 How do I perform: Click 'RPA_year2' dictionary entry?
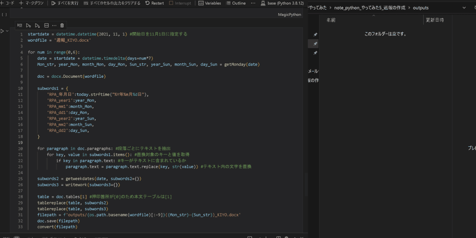point(71,118)
